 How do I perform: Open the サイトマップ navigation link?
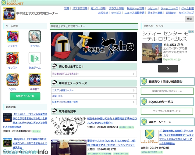(x=186, y=13)
